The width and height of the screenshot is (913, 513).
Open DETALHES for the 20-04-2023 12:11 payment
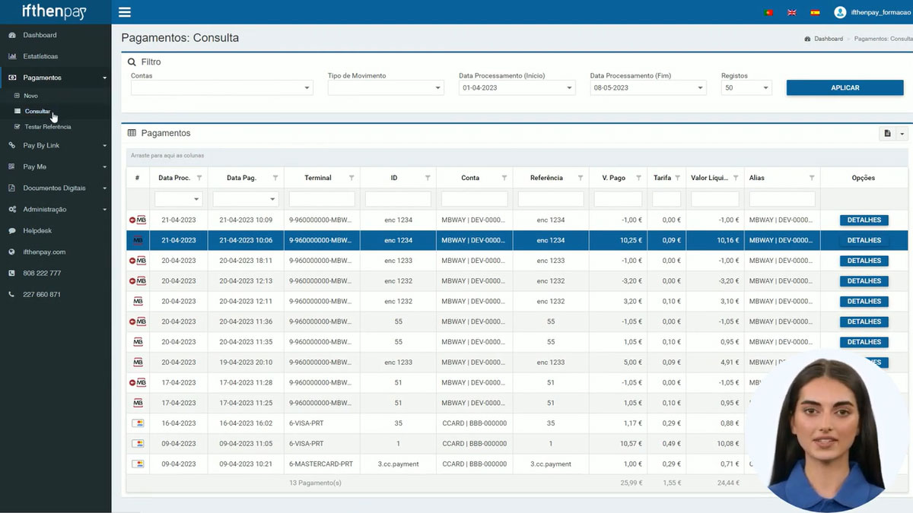(864, 302)
